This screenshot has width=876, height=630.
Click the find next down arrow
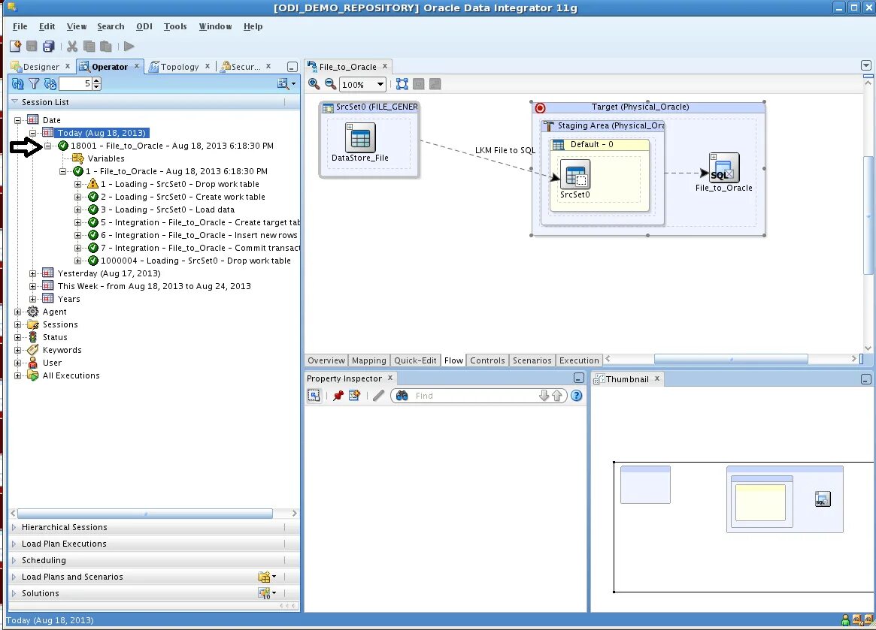pos(544,396)
